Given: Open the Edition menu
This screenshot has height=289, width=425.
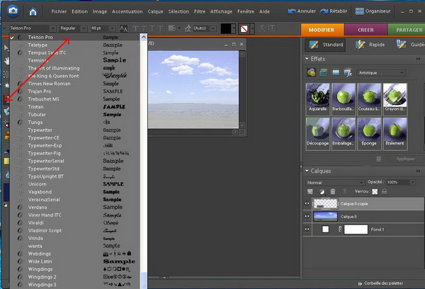Looking at the screenshot, I should (79, 11).
